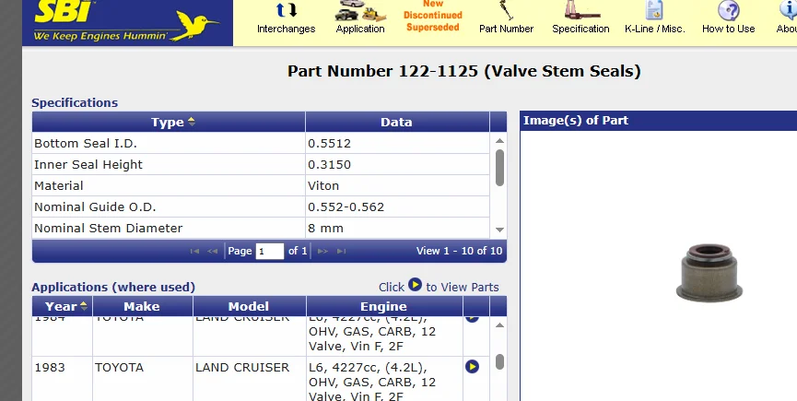Open the How to Use help icon

point(729,10)
